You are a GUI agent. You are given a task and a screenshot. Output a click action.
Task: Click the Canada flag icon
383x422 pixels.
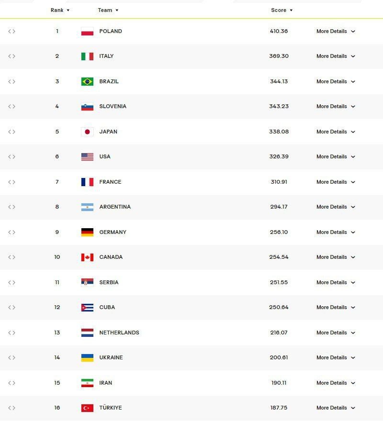(87, 257)
